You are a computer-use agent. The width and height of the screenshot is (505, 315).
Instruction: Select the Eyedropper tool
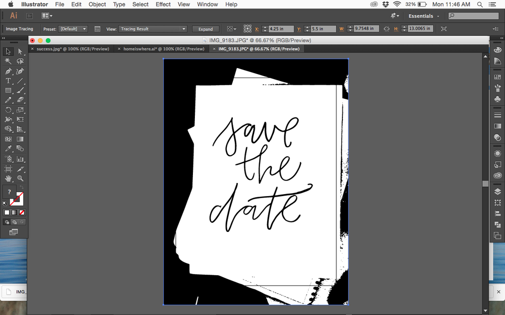click(x=9, y=149)
